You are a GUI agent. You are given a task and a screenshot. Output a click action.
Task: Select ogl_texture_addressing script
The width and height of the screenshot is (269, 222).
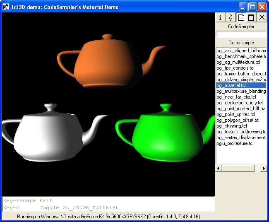pos(241,132)
